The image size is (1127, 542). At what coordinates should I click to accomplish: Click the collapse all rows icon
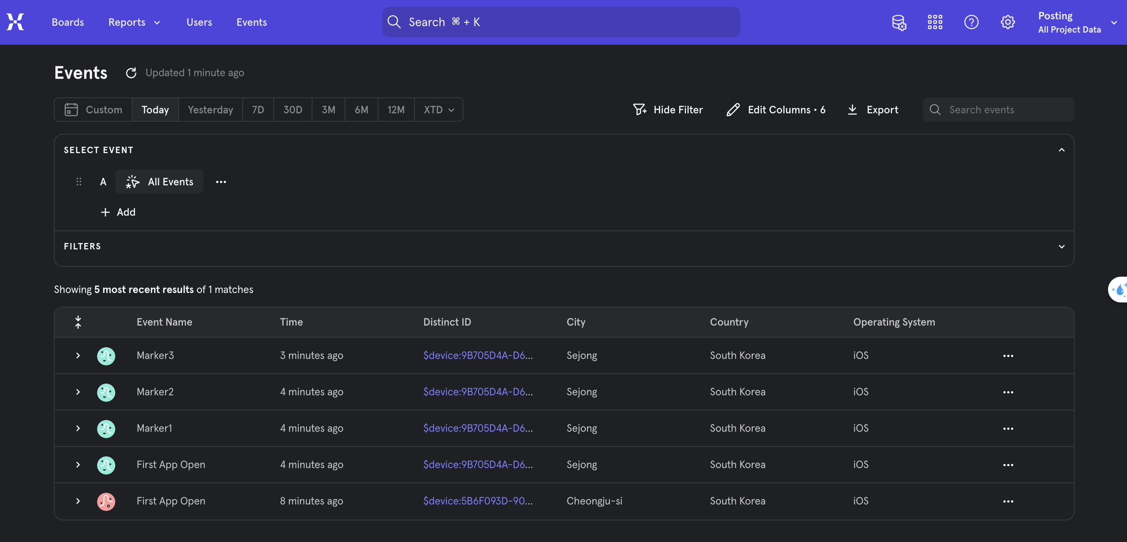tap(78, 323)
